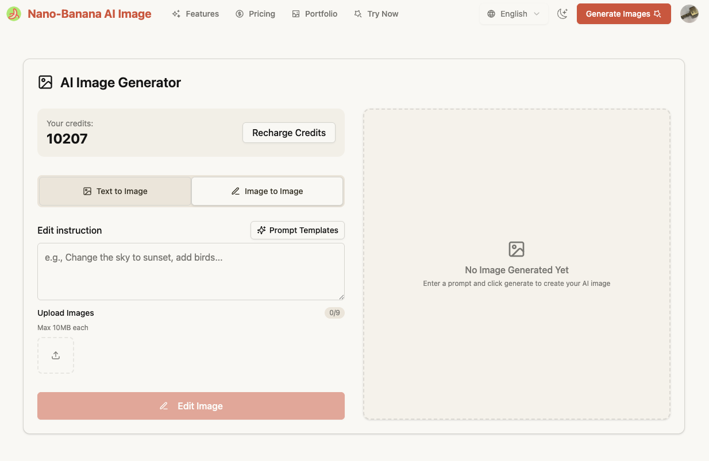
Task: Toggle dark mode with the moon icon
Action: coord(562,14)
